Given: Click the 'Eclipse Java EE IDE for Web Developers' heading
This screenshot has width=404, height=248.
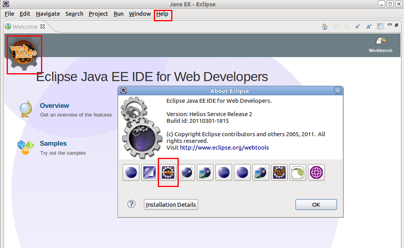Looking at the screenshot, I should tap(152, 77).
